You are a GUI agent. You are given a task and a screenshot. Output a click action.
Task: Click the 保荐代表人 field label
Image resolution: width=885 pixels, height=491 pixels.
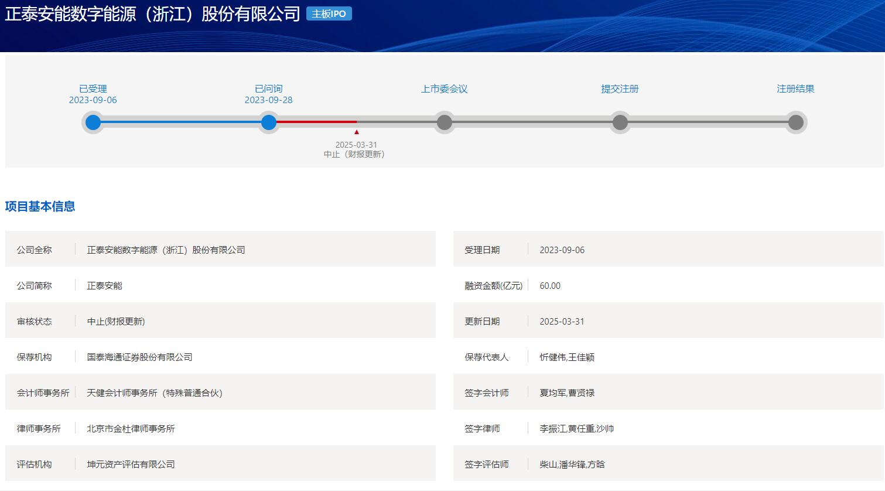pyautogui.click(x=487, y=357)
